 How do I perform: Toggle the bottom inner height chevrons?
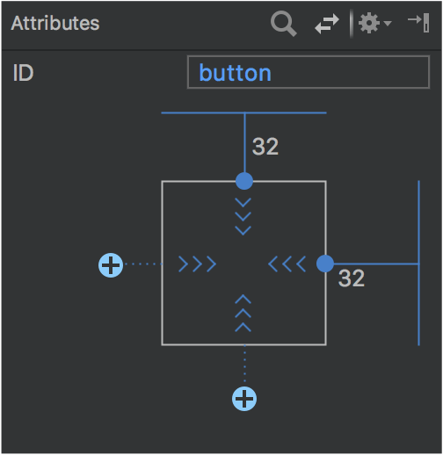[x=243, y=314]
